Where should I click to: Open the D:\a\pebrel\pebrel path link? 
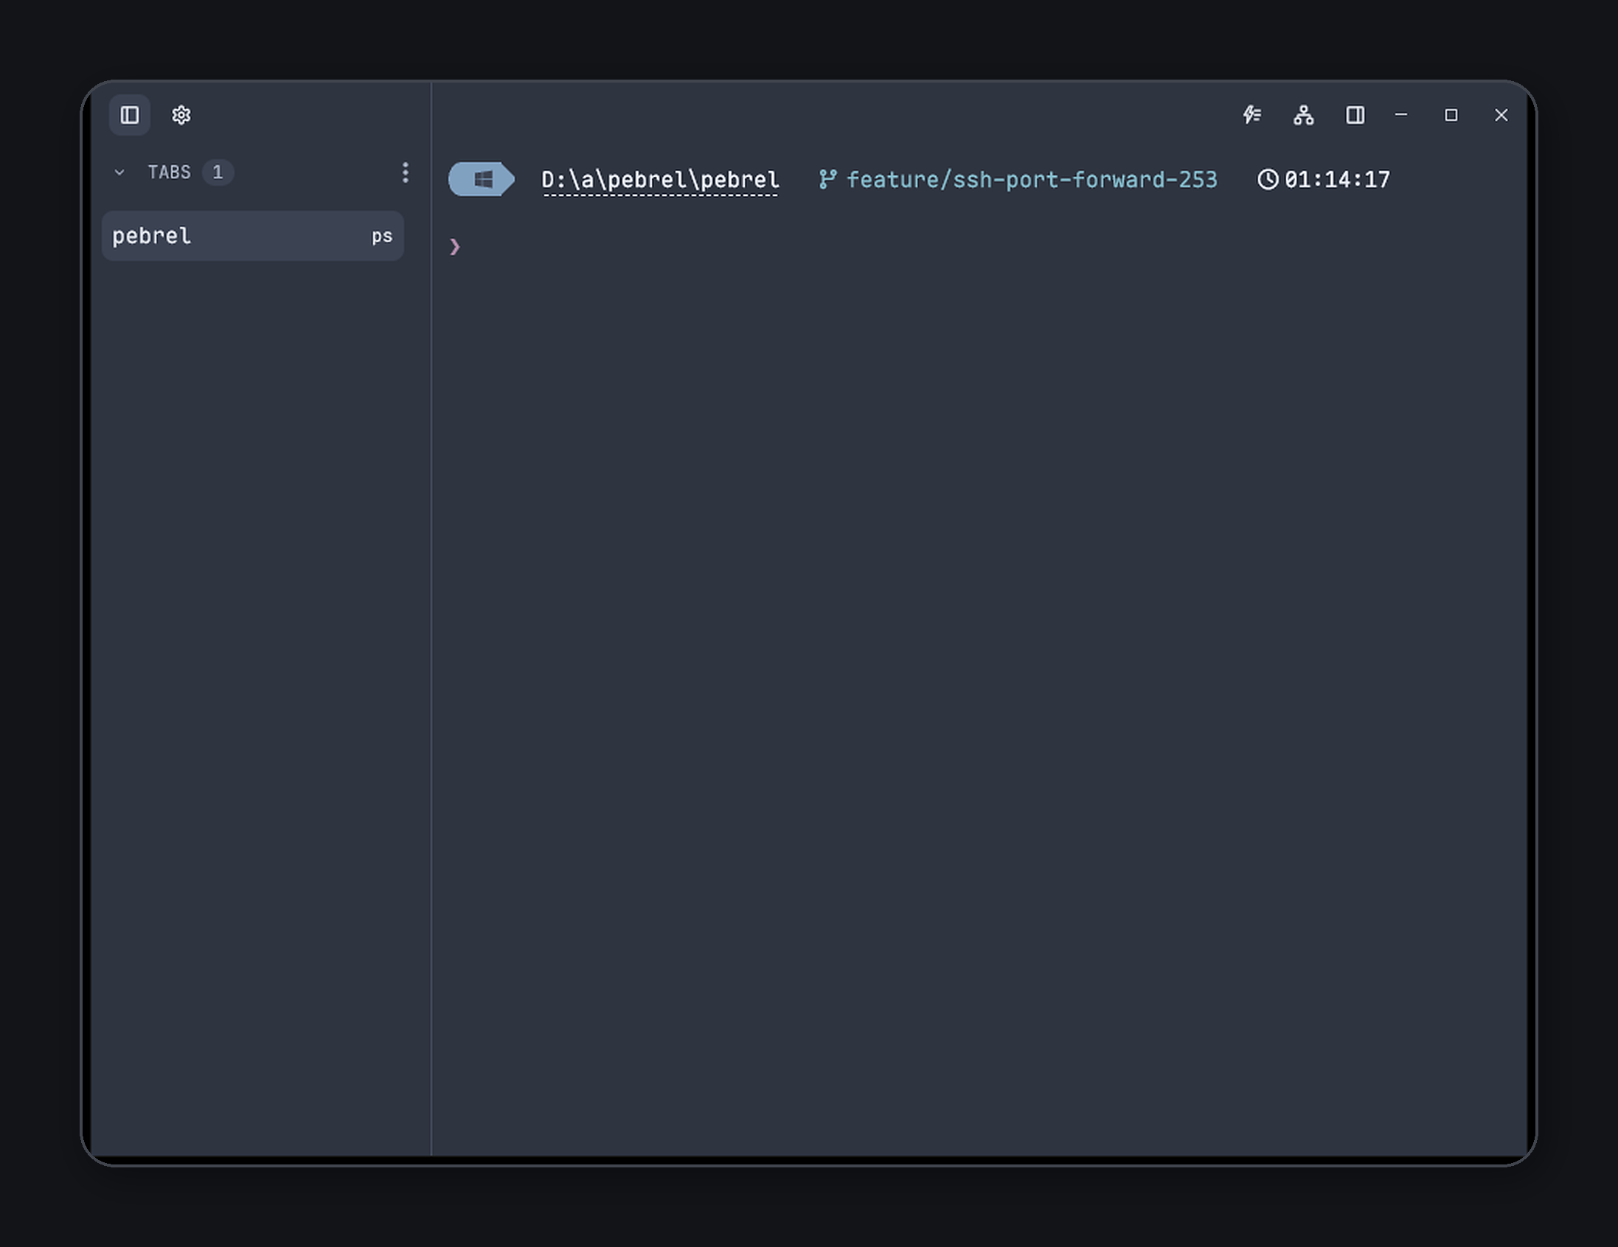[660, 180]
